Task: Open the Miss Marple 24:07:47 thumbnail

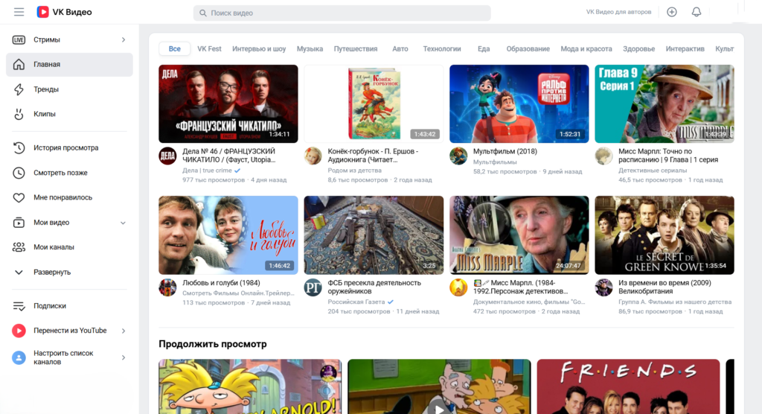Action: coord(519,235)
